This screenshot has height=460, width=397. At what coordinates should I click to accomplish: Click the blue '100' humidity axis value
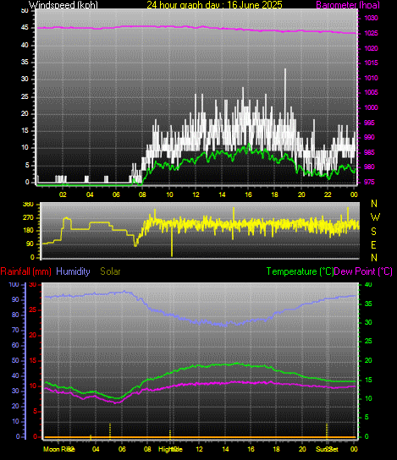coord(14,284)
